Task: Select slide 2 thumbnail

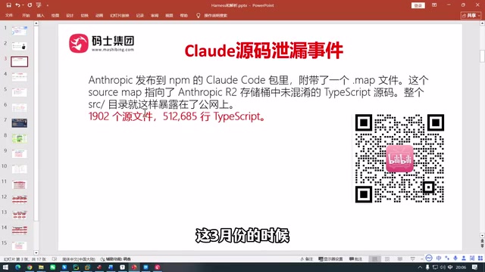Action: click(x=20, y=46)
